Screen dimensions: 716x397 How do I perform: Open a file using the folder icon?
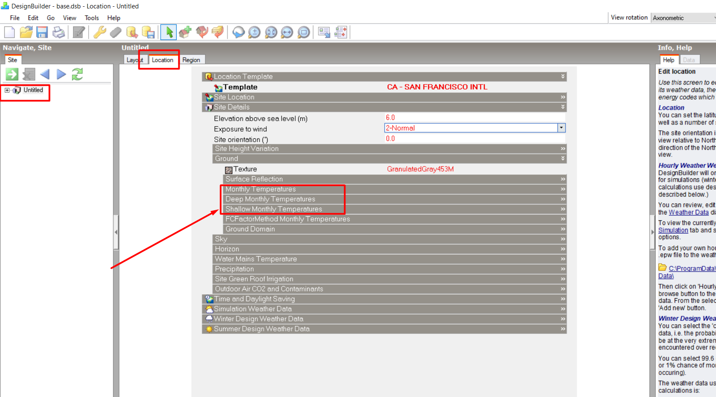tap(26, 32)
